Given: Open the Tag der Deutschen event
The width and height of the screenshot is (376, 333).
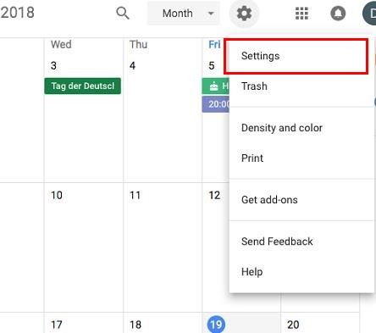Looking at the screenshot, I should coord(83,86).
